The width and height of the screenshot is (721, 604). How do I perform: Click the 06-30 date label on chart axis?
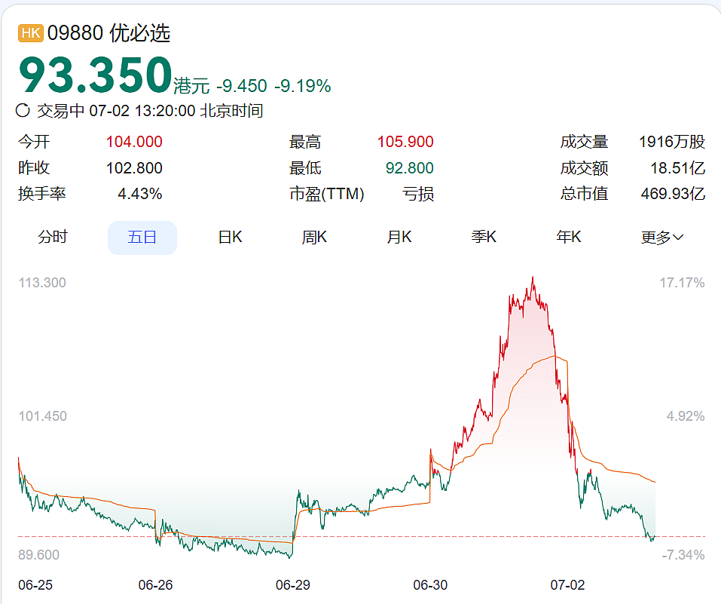click(x=430, y=585)
